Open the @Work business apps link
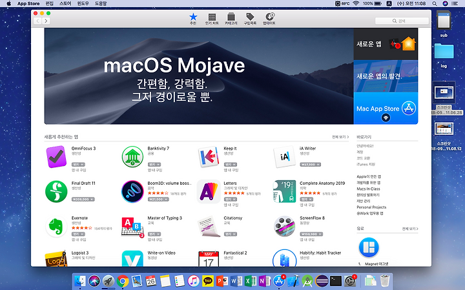This screenshot has width=465, height=290. tap(370, 213)
